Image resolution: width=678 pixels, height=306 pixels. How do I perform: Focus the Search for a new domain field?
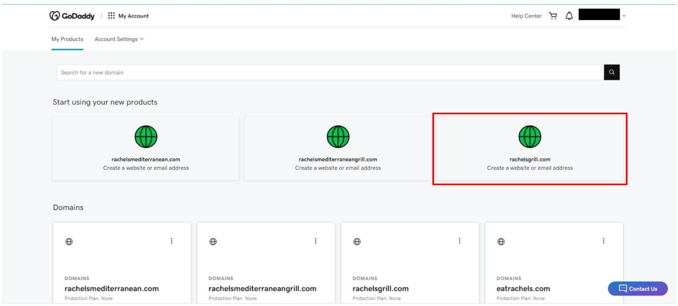330,72
